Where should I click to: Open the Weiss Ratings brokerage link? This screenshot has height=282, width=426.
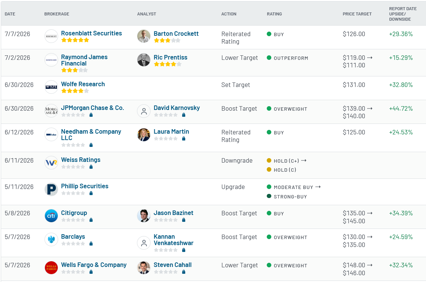(81, 160)
